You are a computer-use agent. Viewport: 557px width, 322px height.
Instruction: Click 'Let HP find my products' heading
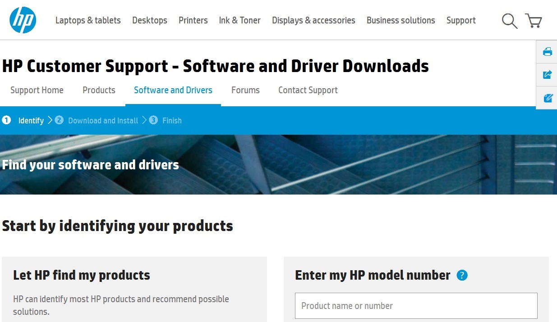point(82,275)
